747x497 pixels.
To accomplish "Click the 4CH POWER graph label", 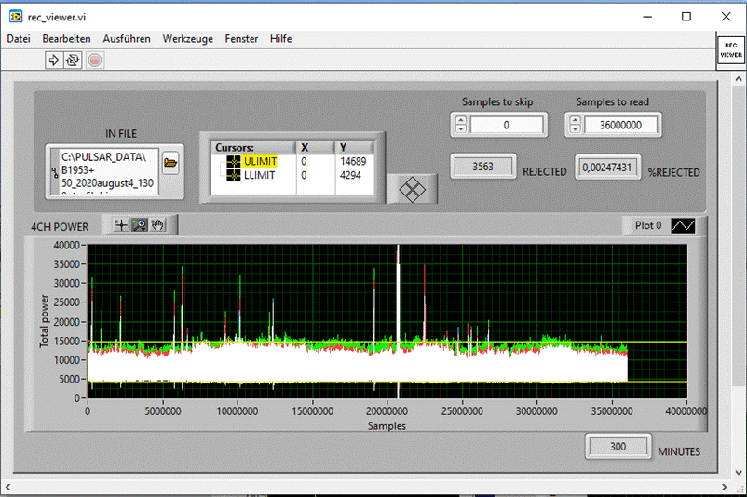I will click(x=60, y=227).
